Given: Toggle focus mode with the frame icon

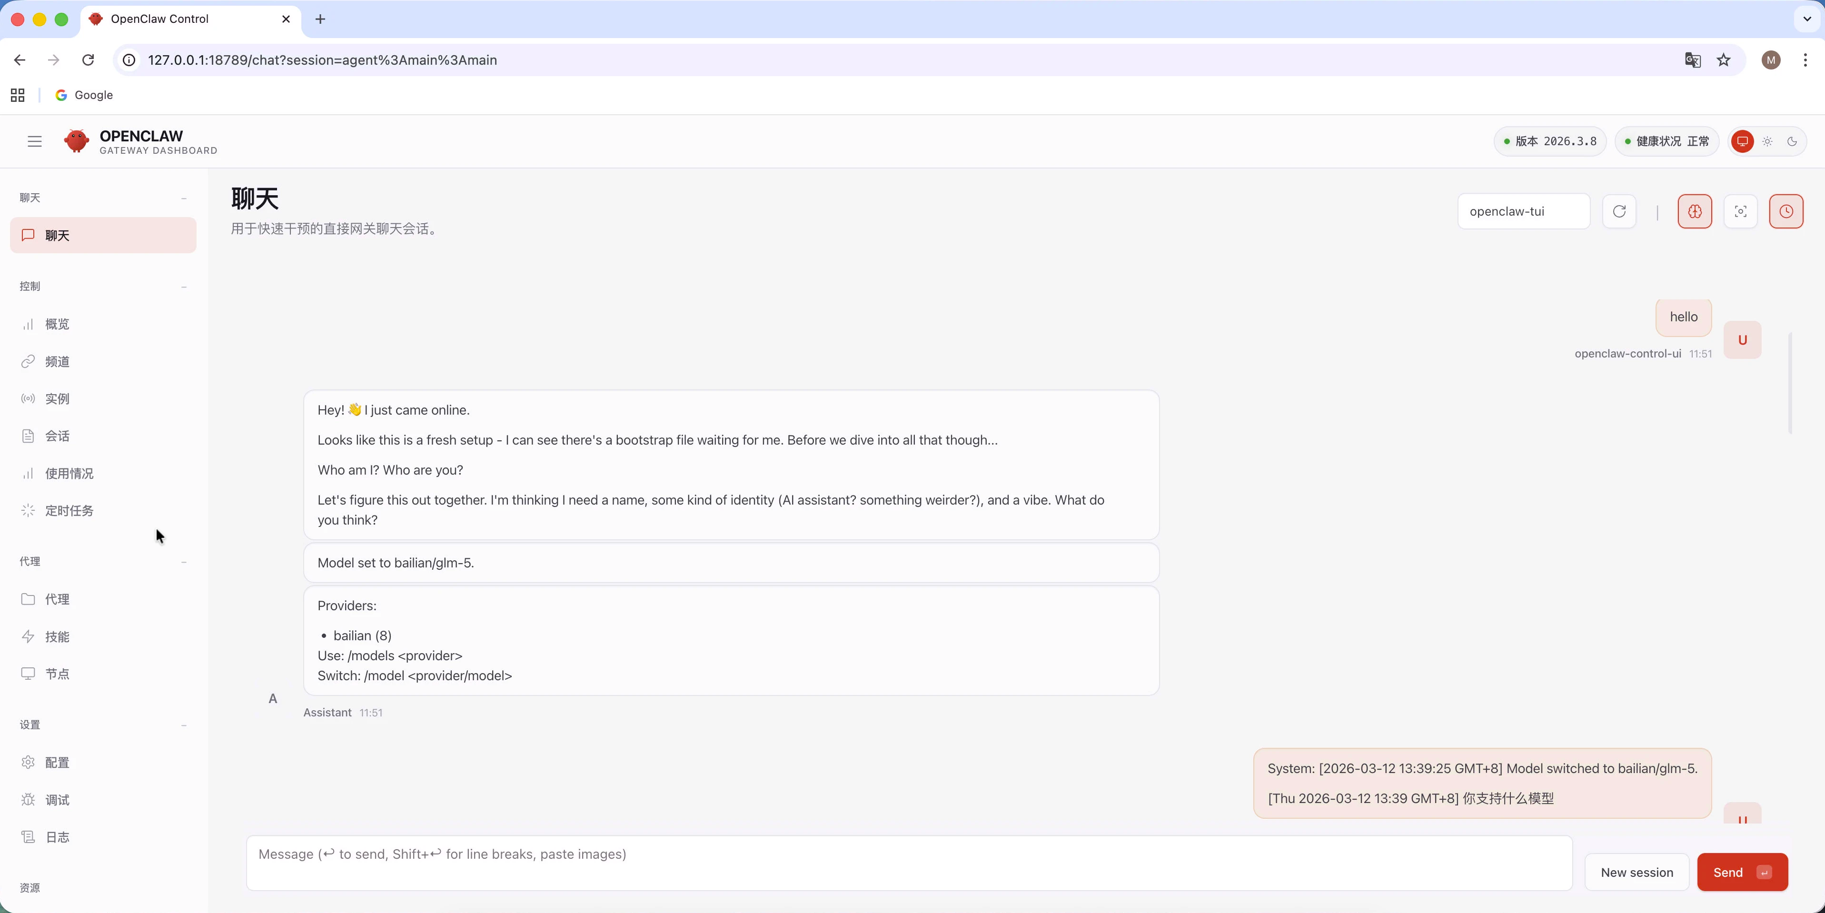Looking at the screenshot, I should click(1740, 211).
